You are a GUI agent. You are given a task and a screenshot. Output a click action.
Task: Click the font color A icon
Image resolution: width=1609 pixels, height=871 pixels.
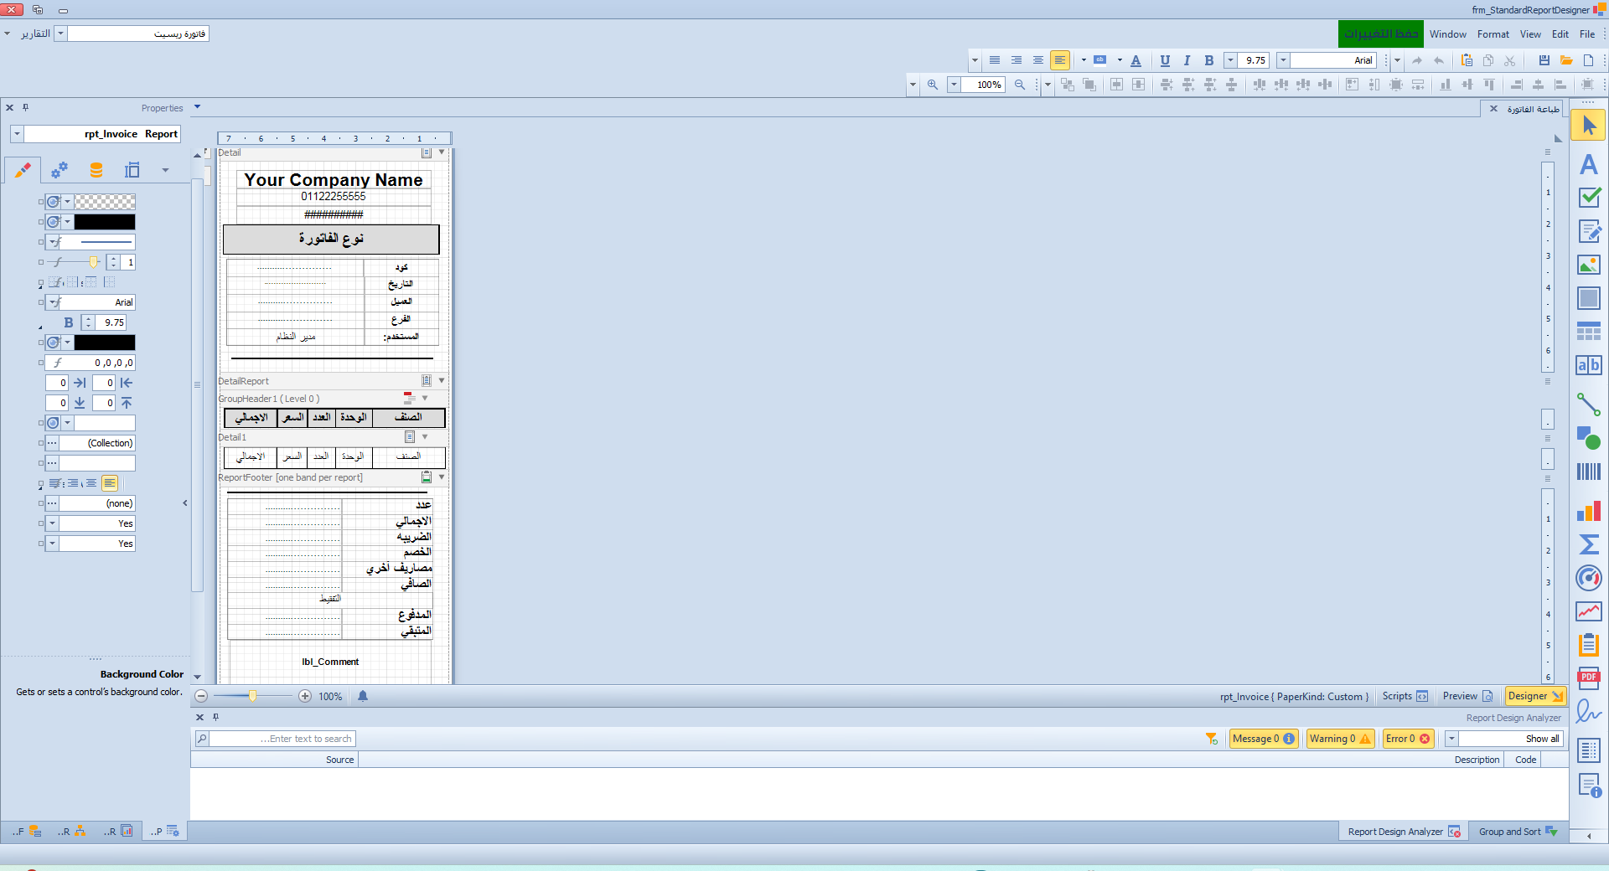pyautogui.click(x=1136, y=60)
